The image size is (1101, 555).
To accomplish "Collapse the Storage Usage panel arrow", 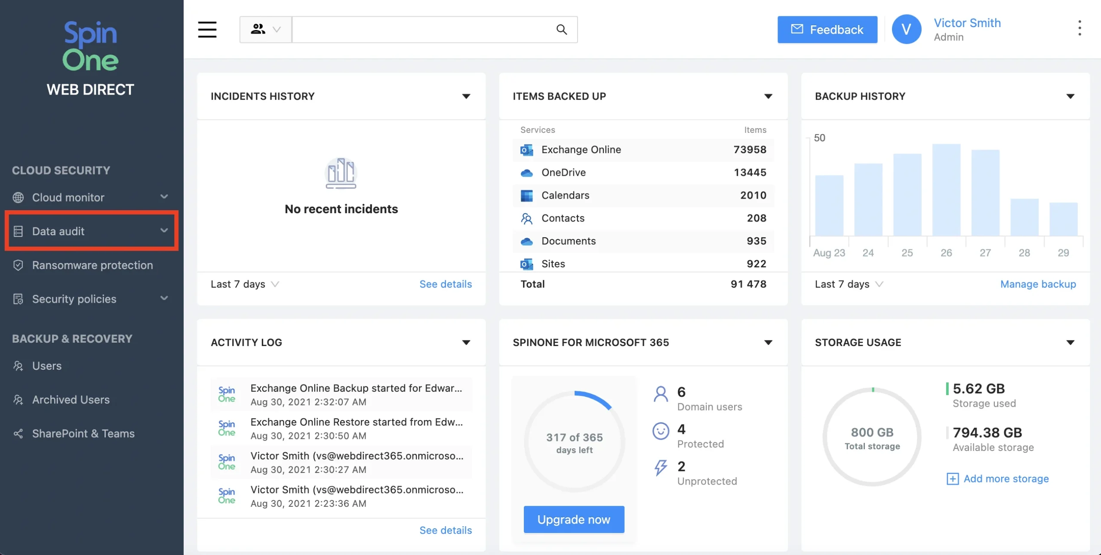I will click(x=1070, y=343).
